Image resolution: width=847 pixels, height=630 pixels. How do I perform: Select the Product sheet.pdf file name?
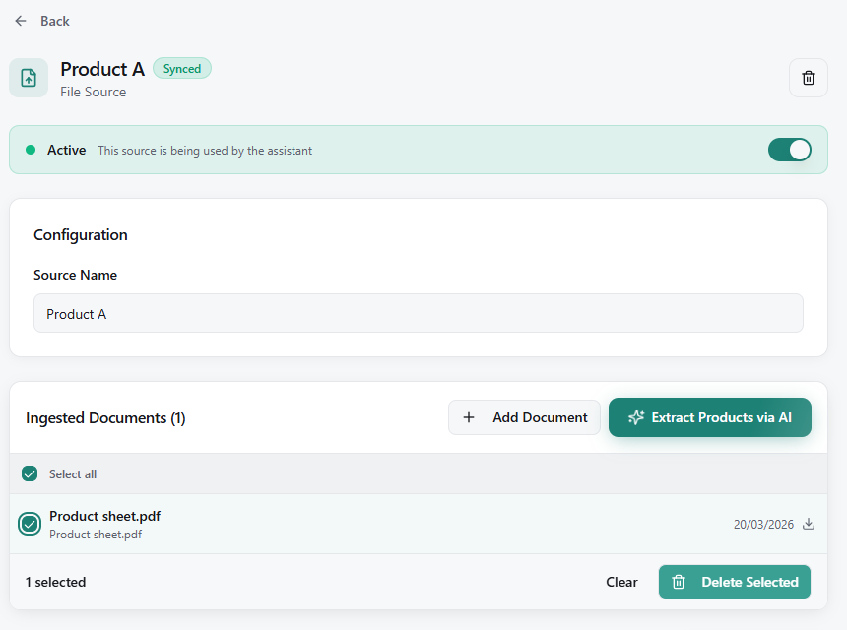pos(104,516)
